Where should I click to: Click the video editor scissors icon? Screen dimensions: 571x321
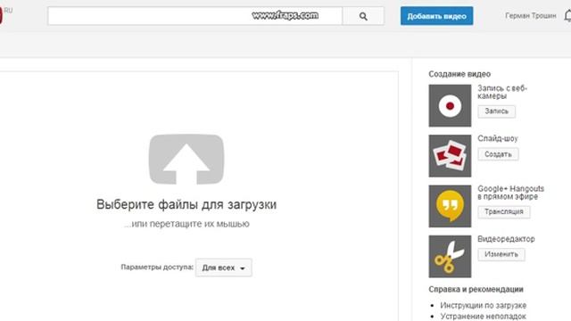pos(450,256)
